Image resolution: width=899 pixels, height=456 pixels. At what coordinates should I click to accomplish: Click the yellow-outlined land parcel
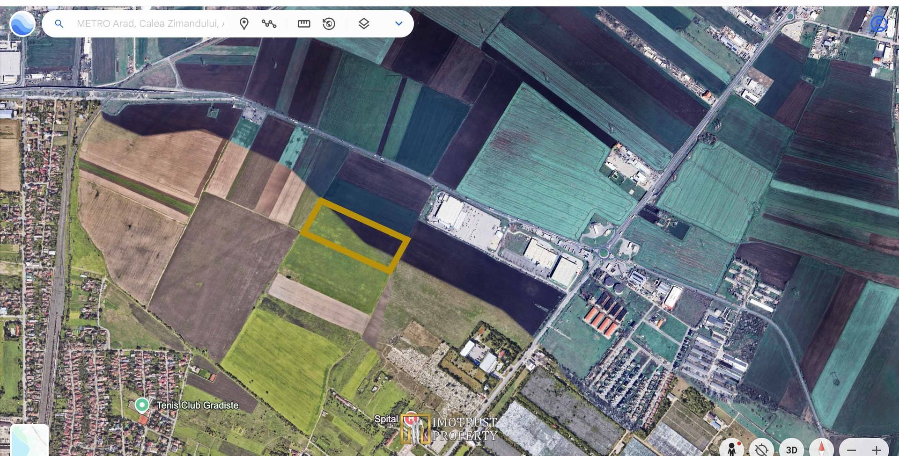click(355, 236)
